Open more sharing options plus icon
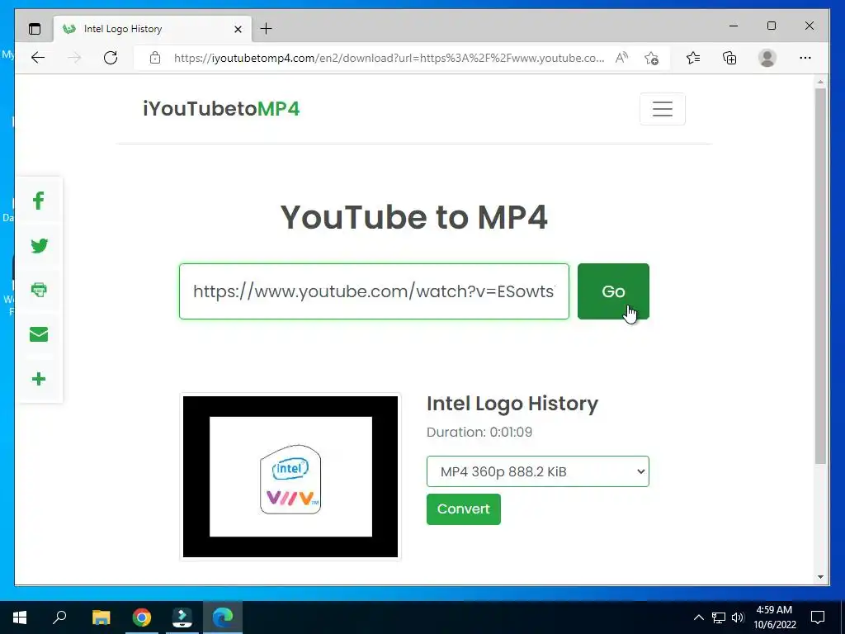 pos(39,379)
